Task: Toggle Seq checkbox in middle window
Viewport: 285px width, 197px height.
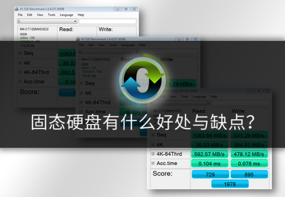Action: (82, 83)
